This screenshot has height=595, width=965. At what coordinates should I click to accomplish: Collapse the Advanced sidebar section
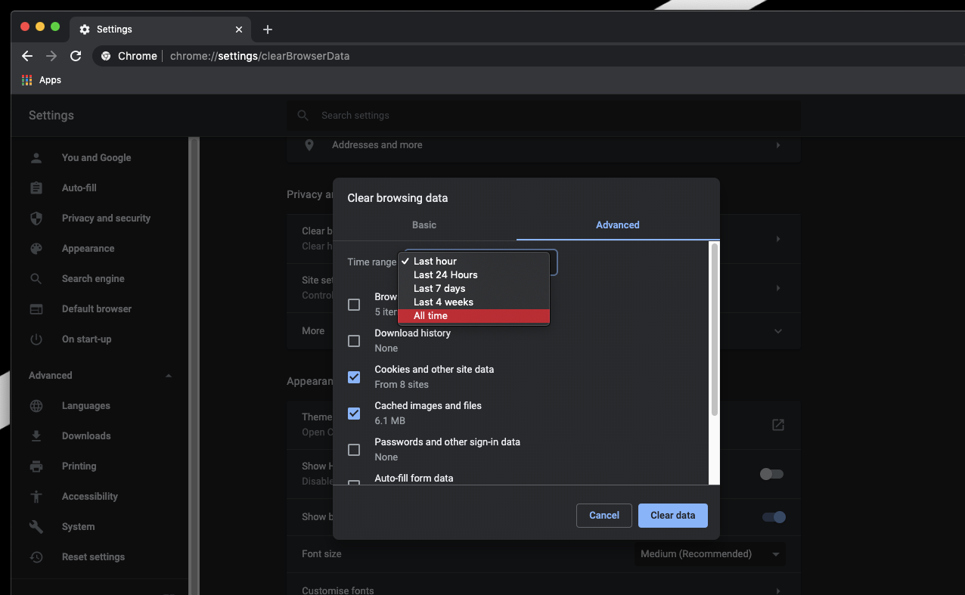168,376
